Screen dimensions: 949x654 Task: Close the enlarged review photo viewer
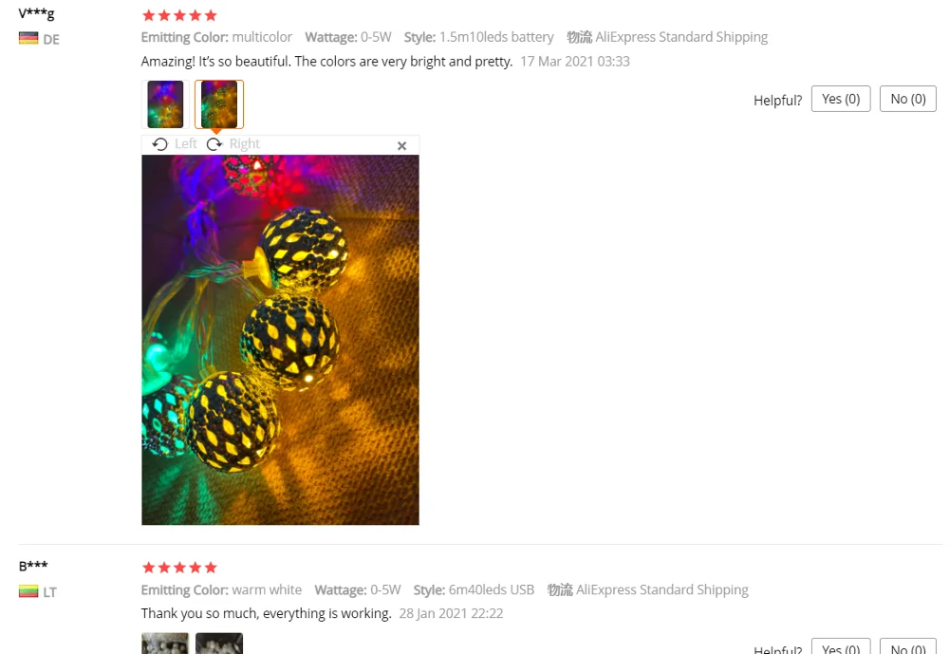point(401,145)
